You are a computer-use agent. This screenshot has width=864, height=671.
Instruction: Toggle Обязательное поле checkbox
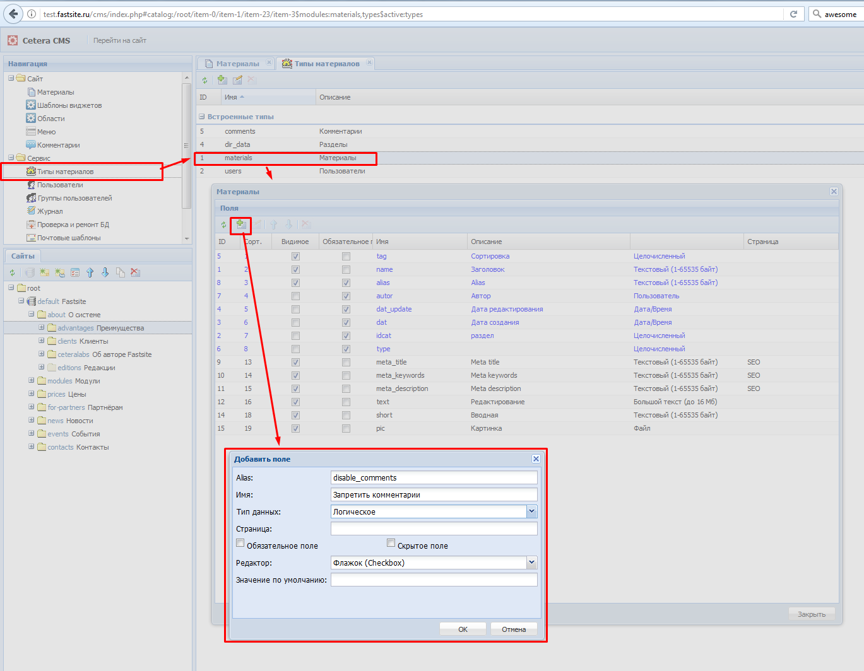[x=240, y=543]
